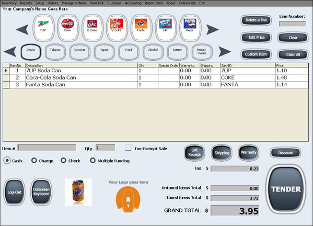Pick the Pepsi product icon
The width and height of the screenshot is (313, 226).
(190, 28)
